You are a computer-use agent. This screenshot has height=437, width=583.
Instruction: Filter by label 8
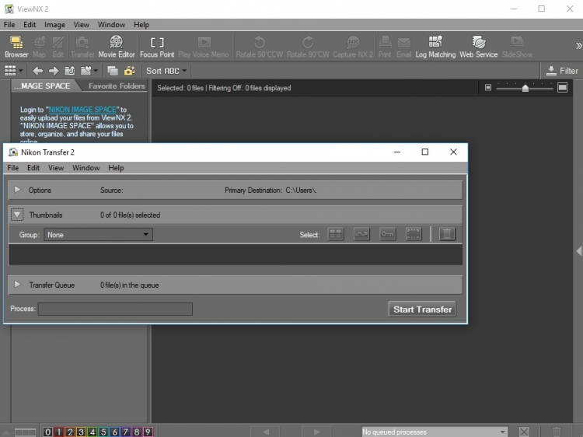tap(137, 432)
